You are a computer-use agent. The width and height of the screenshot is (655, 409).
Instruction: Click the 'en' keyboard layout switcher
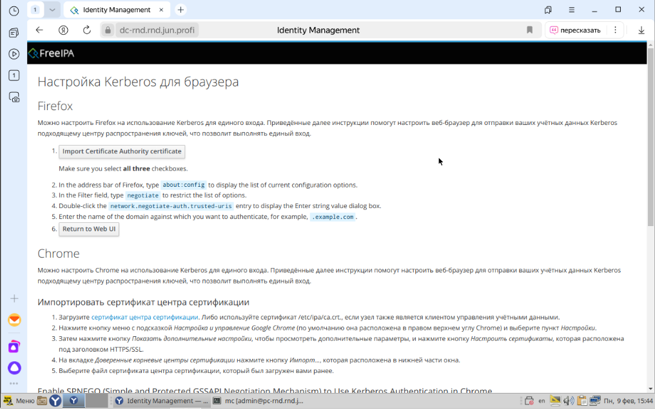[x=542, y=400]
